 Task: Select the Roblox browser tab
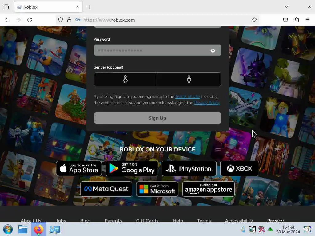(x=48, y=7)
